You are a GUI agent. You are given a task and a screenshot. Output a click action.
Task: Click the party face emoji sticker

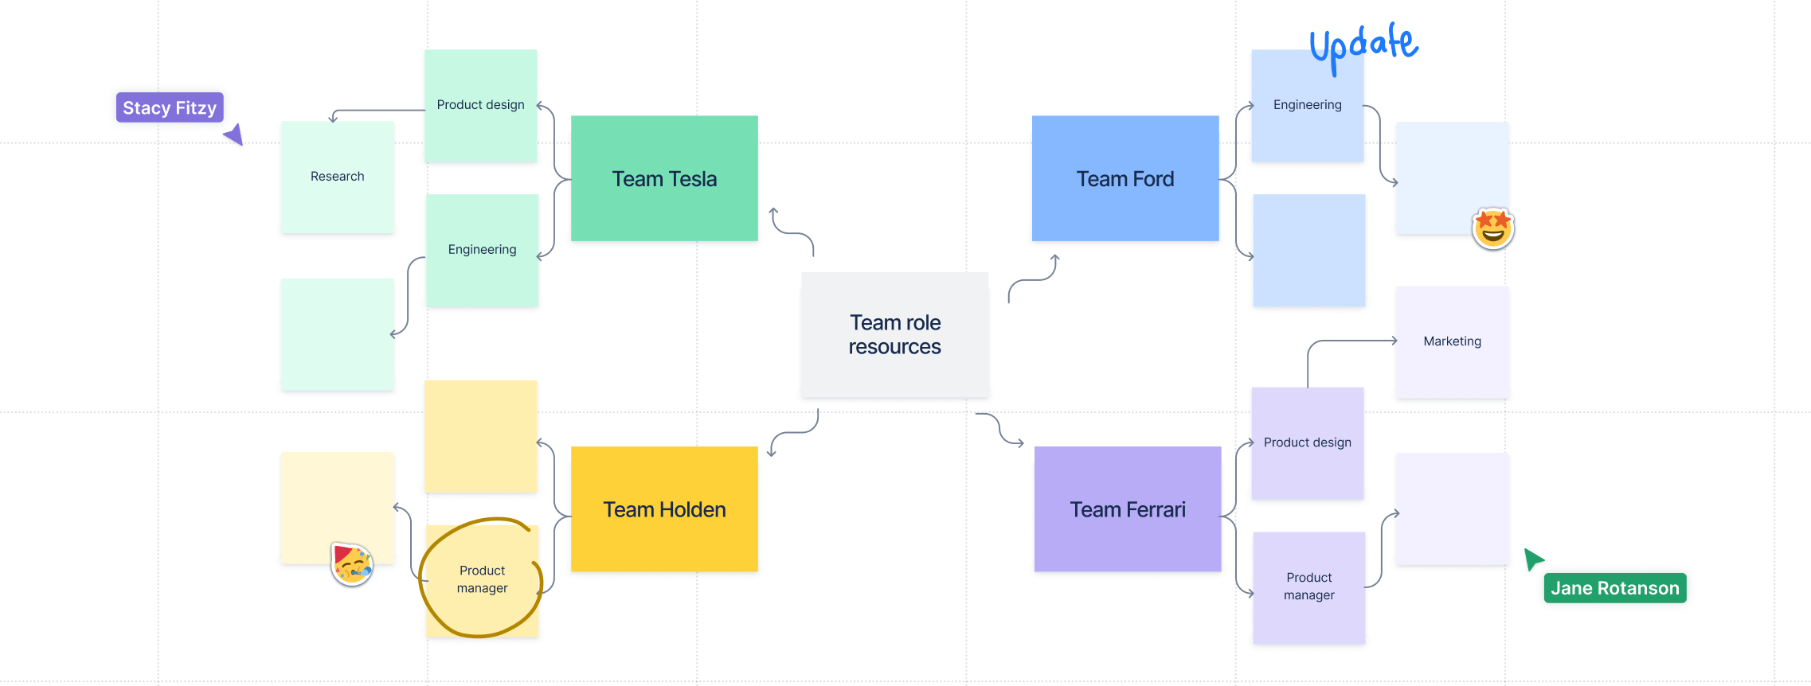pyautogui.click(x=352, y=564)
